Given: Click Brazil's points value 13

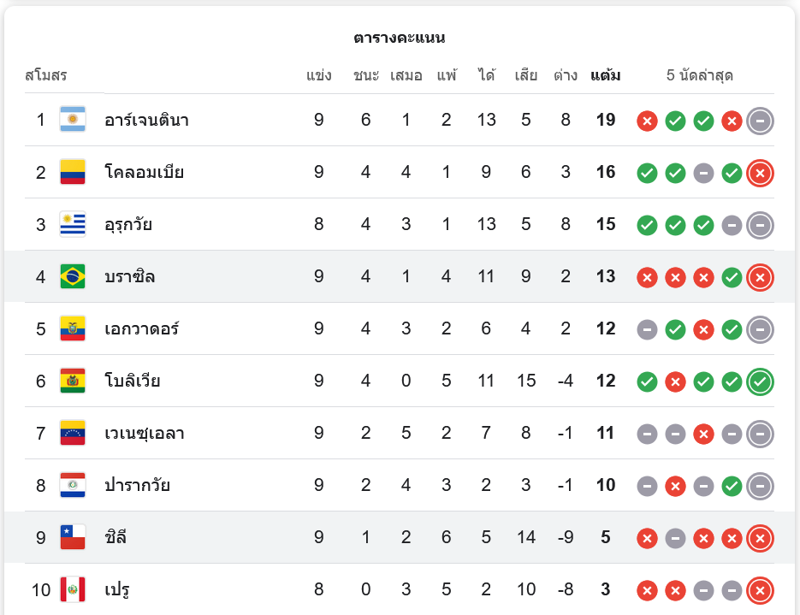Looking at the screenshot, I should [606, 276].
